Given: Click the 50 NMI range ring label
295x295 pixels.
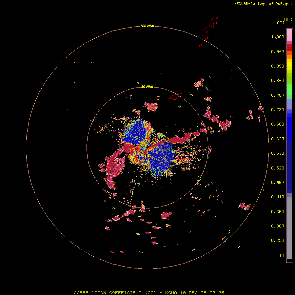Looking at the screenshot, I should (x=147, y=87).
